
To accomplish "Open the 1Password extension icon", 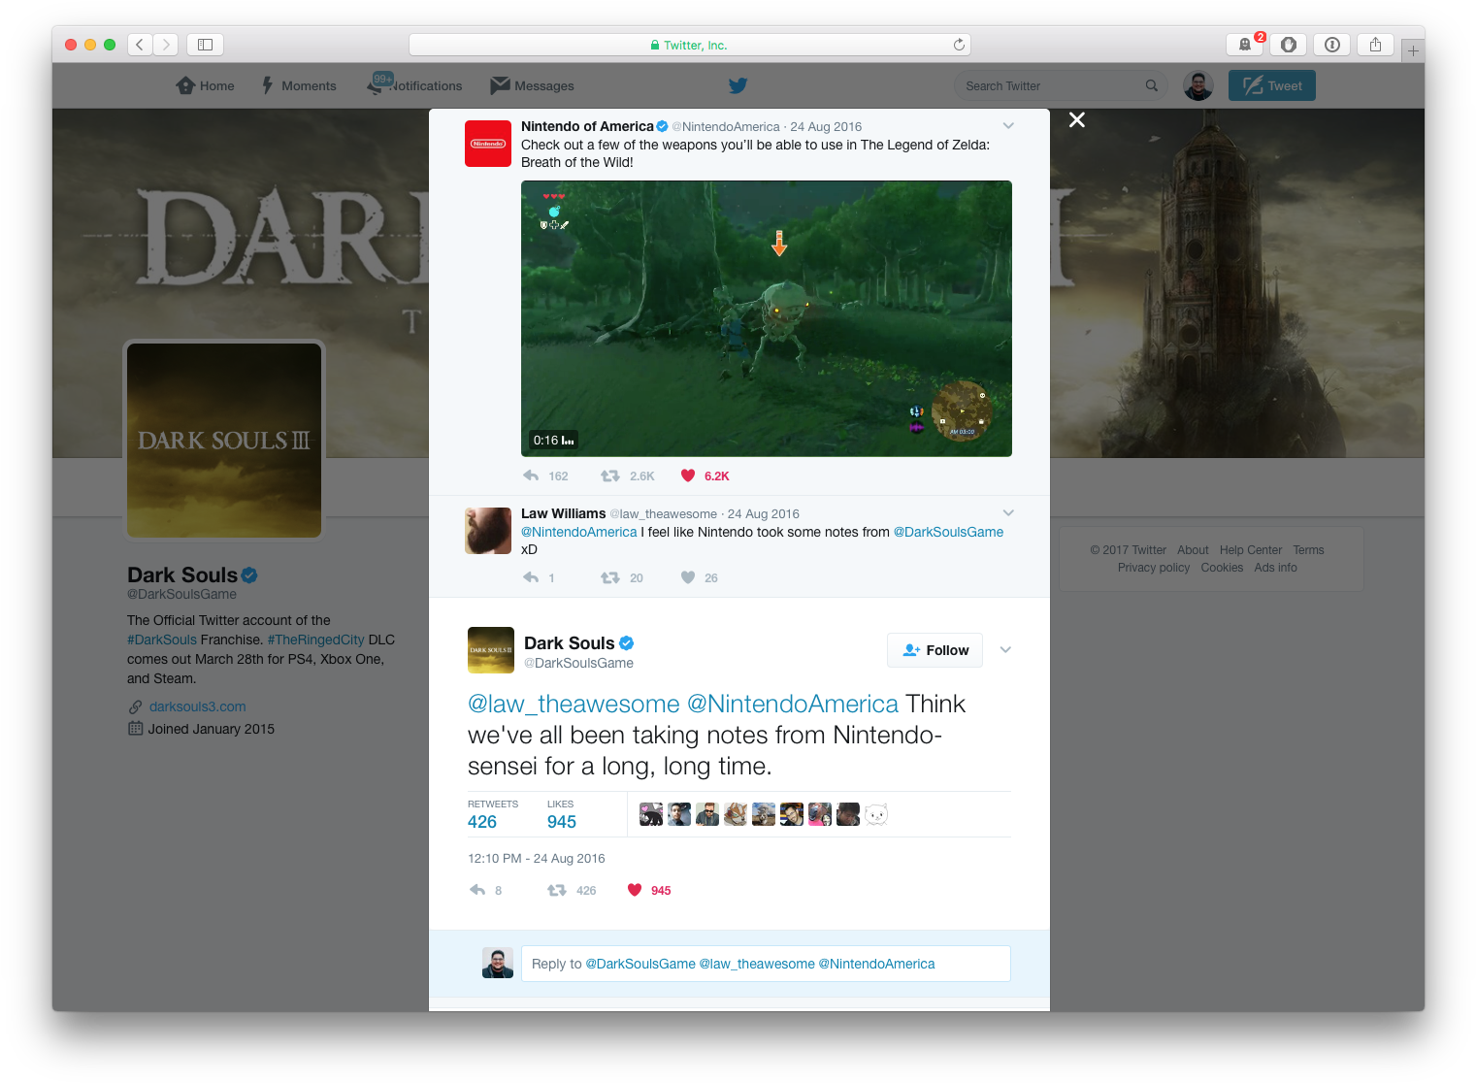I will [x=1332, y=45].
